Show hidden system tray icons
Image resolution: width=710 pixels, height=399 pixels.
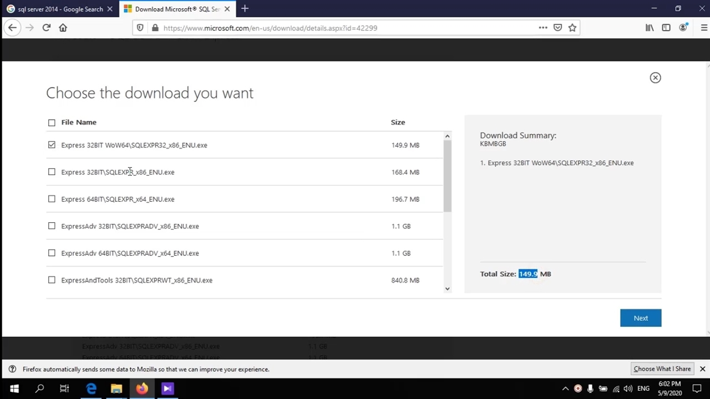[x=565, y=388]
